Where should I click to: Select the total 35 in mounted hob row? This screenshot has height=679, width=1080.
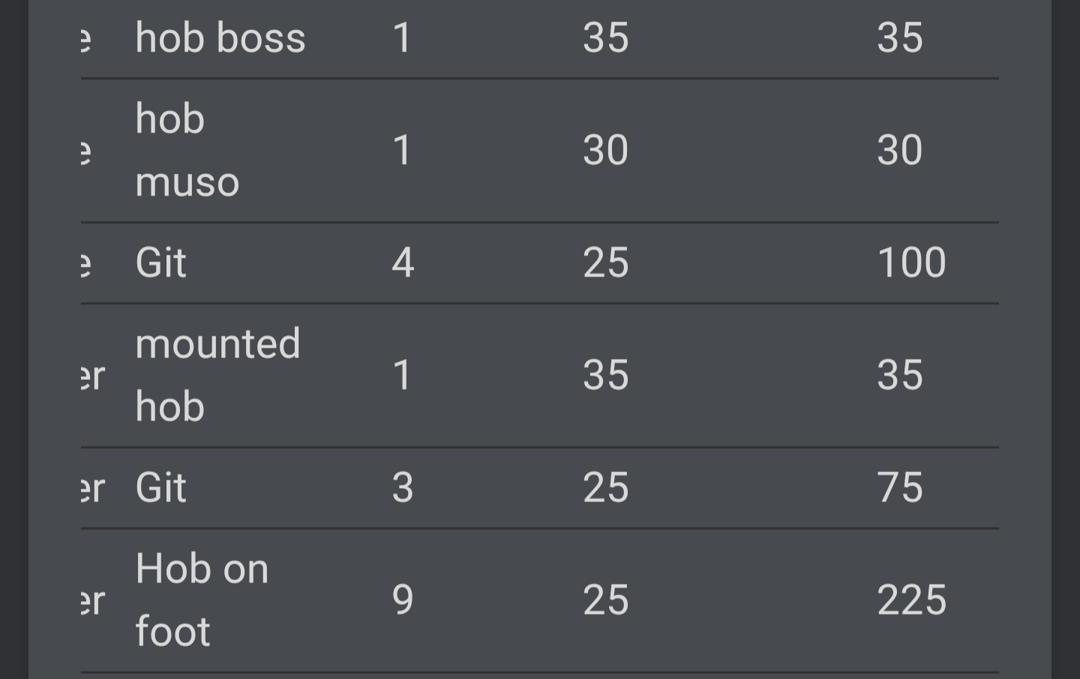[x=899, y=375]
